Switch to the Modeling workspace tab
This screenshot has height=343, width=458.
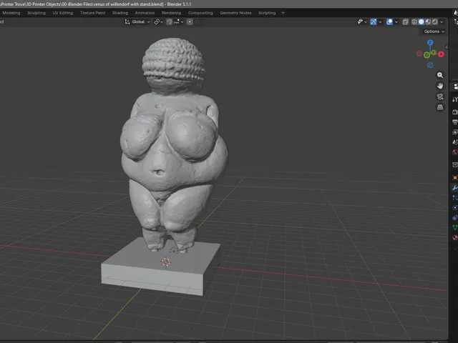(11, 13)
